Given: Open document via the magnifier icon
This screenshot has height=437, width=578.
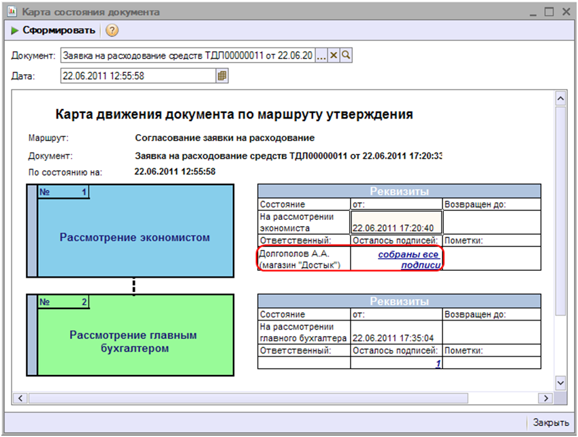Looking at the screenshot, I should coord(346,55).
